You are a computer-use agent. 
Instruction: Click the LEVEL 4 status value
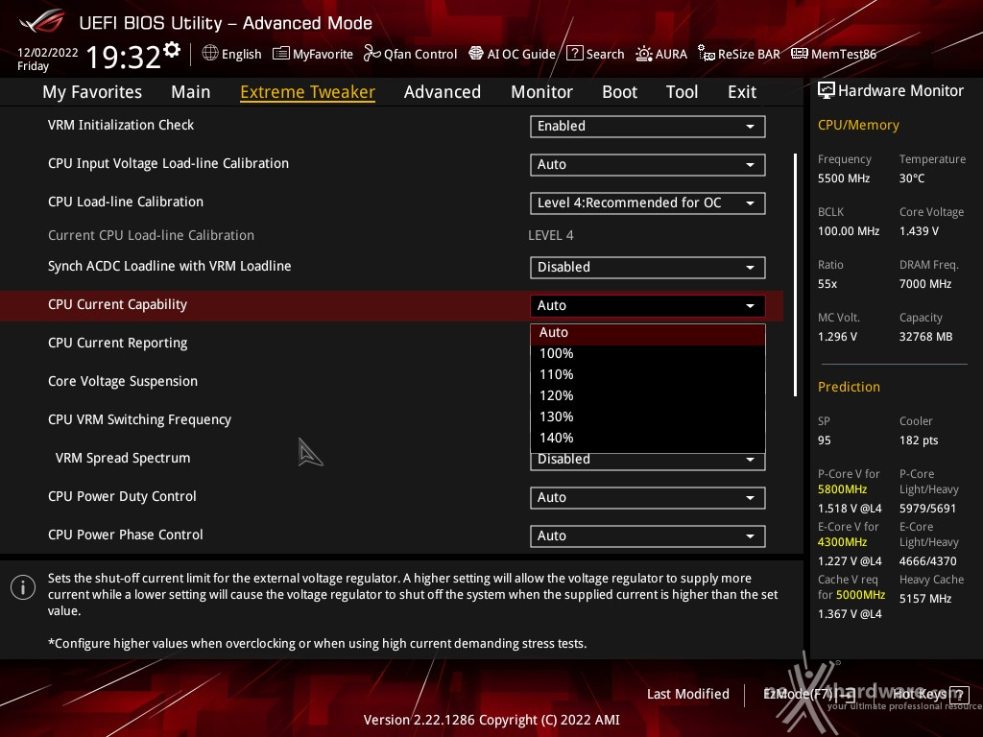pos(550,236)
